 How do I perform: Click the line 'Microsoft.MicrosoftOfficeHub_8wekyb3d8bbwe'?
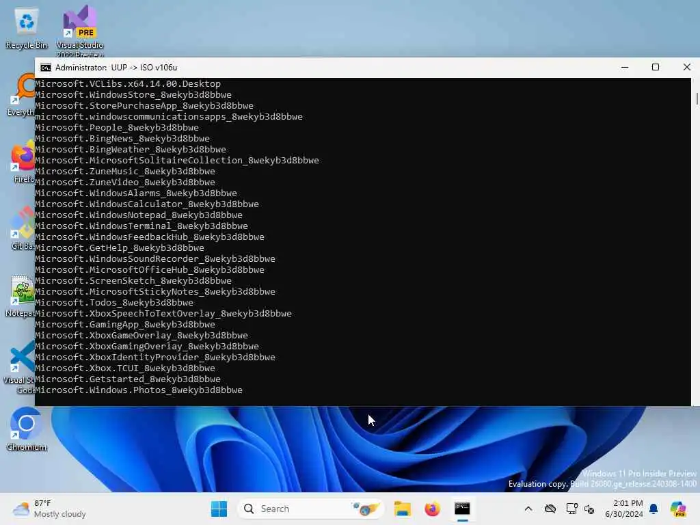tap(150, 269)
